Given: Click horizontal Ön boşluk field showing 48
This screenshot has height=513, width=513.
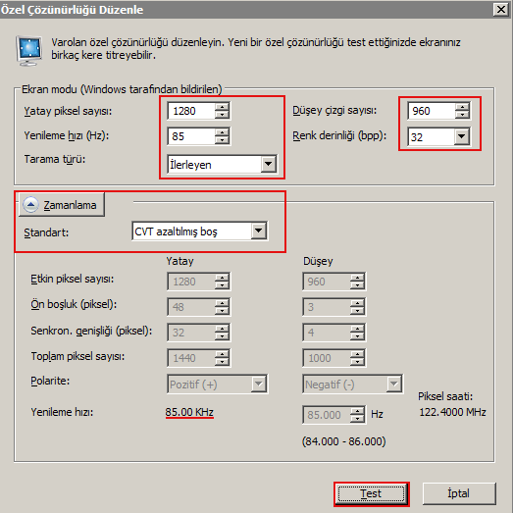Looking at the screenshot, I should (191, 307).
